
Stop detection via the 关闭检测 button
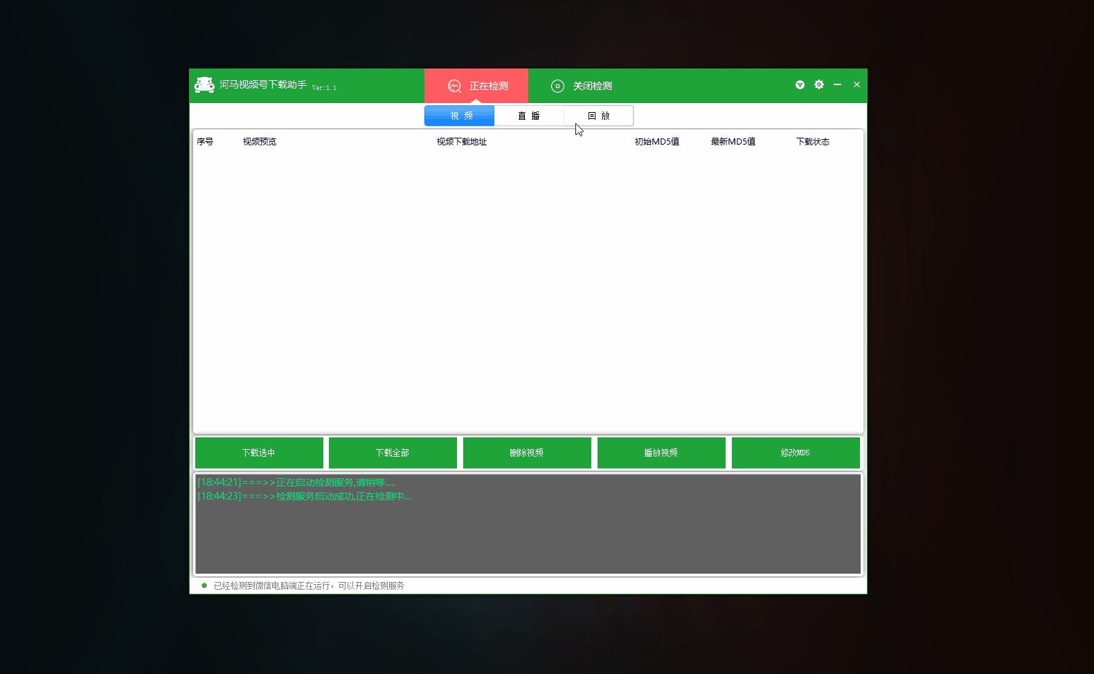pyautogui.click(x=582, y=86)
